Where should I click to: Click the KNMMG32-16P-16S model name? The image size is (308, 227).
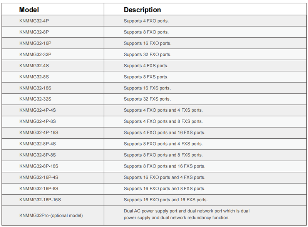pos(40,200)
